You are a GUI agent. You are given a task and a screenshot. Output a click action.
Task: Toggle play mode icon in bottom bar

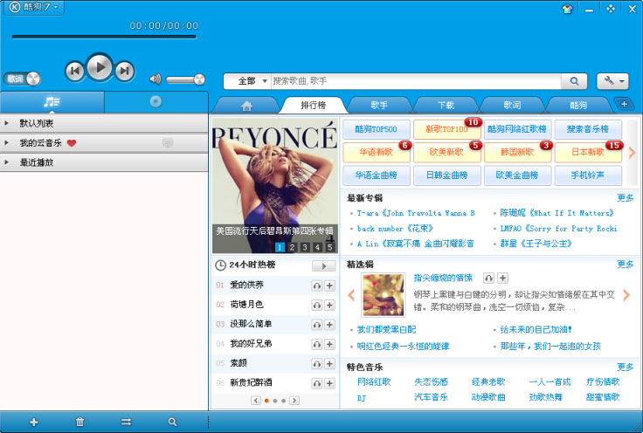[127, 422]
